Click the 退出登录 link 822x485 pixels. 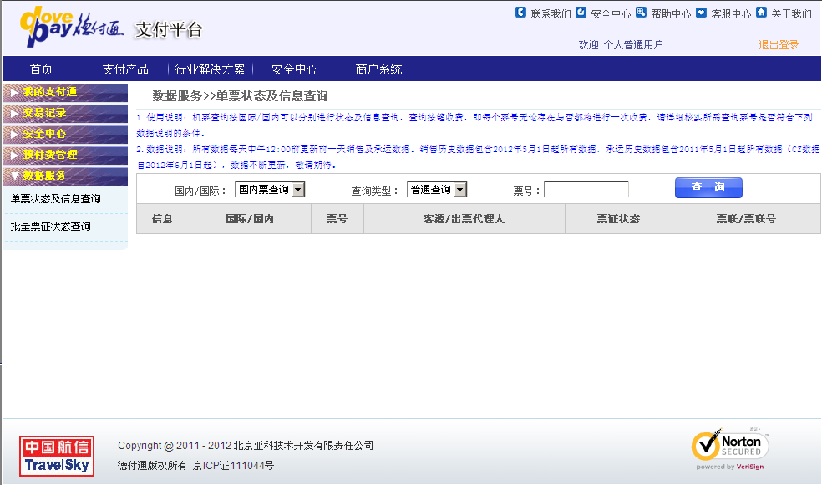point(779,45)
